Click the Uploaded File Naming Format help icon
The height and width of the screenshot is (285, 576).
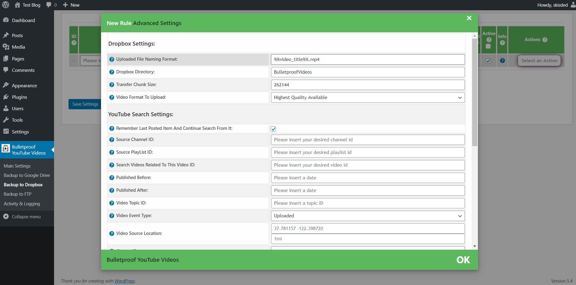[112, 59]
